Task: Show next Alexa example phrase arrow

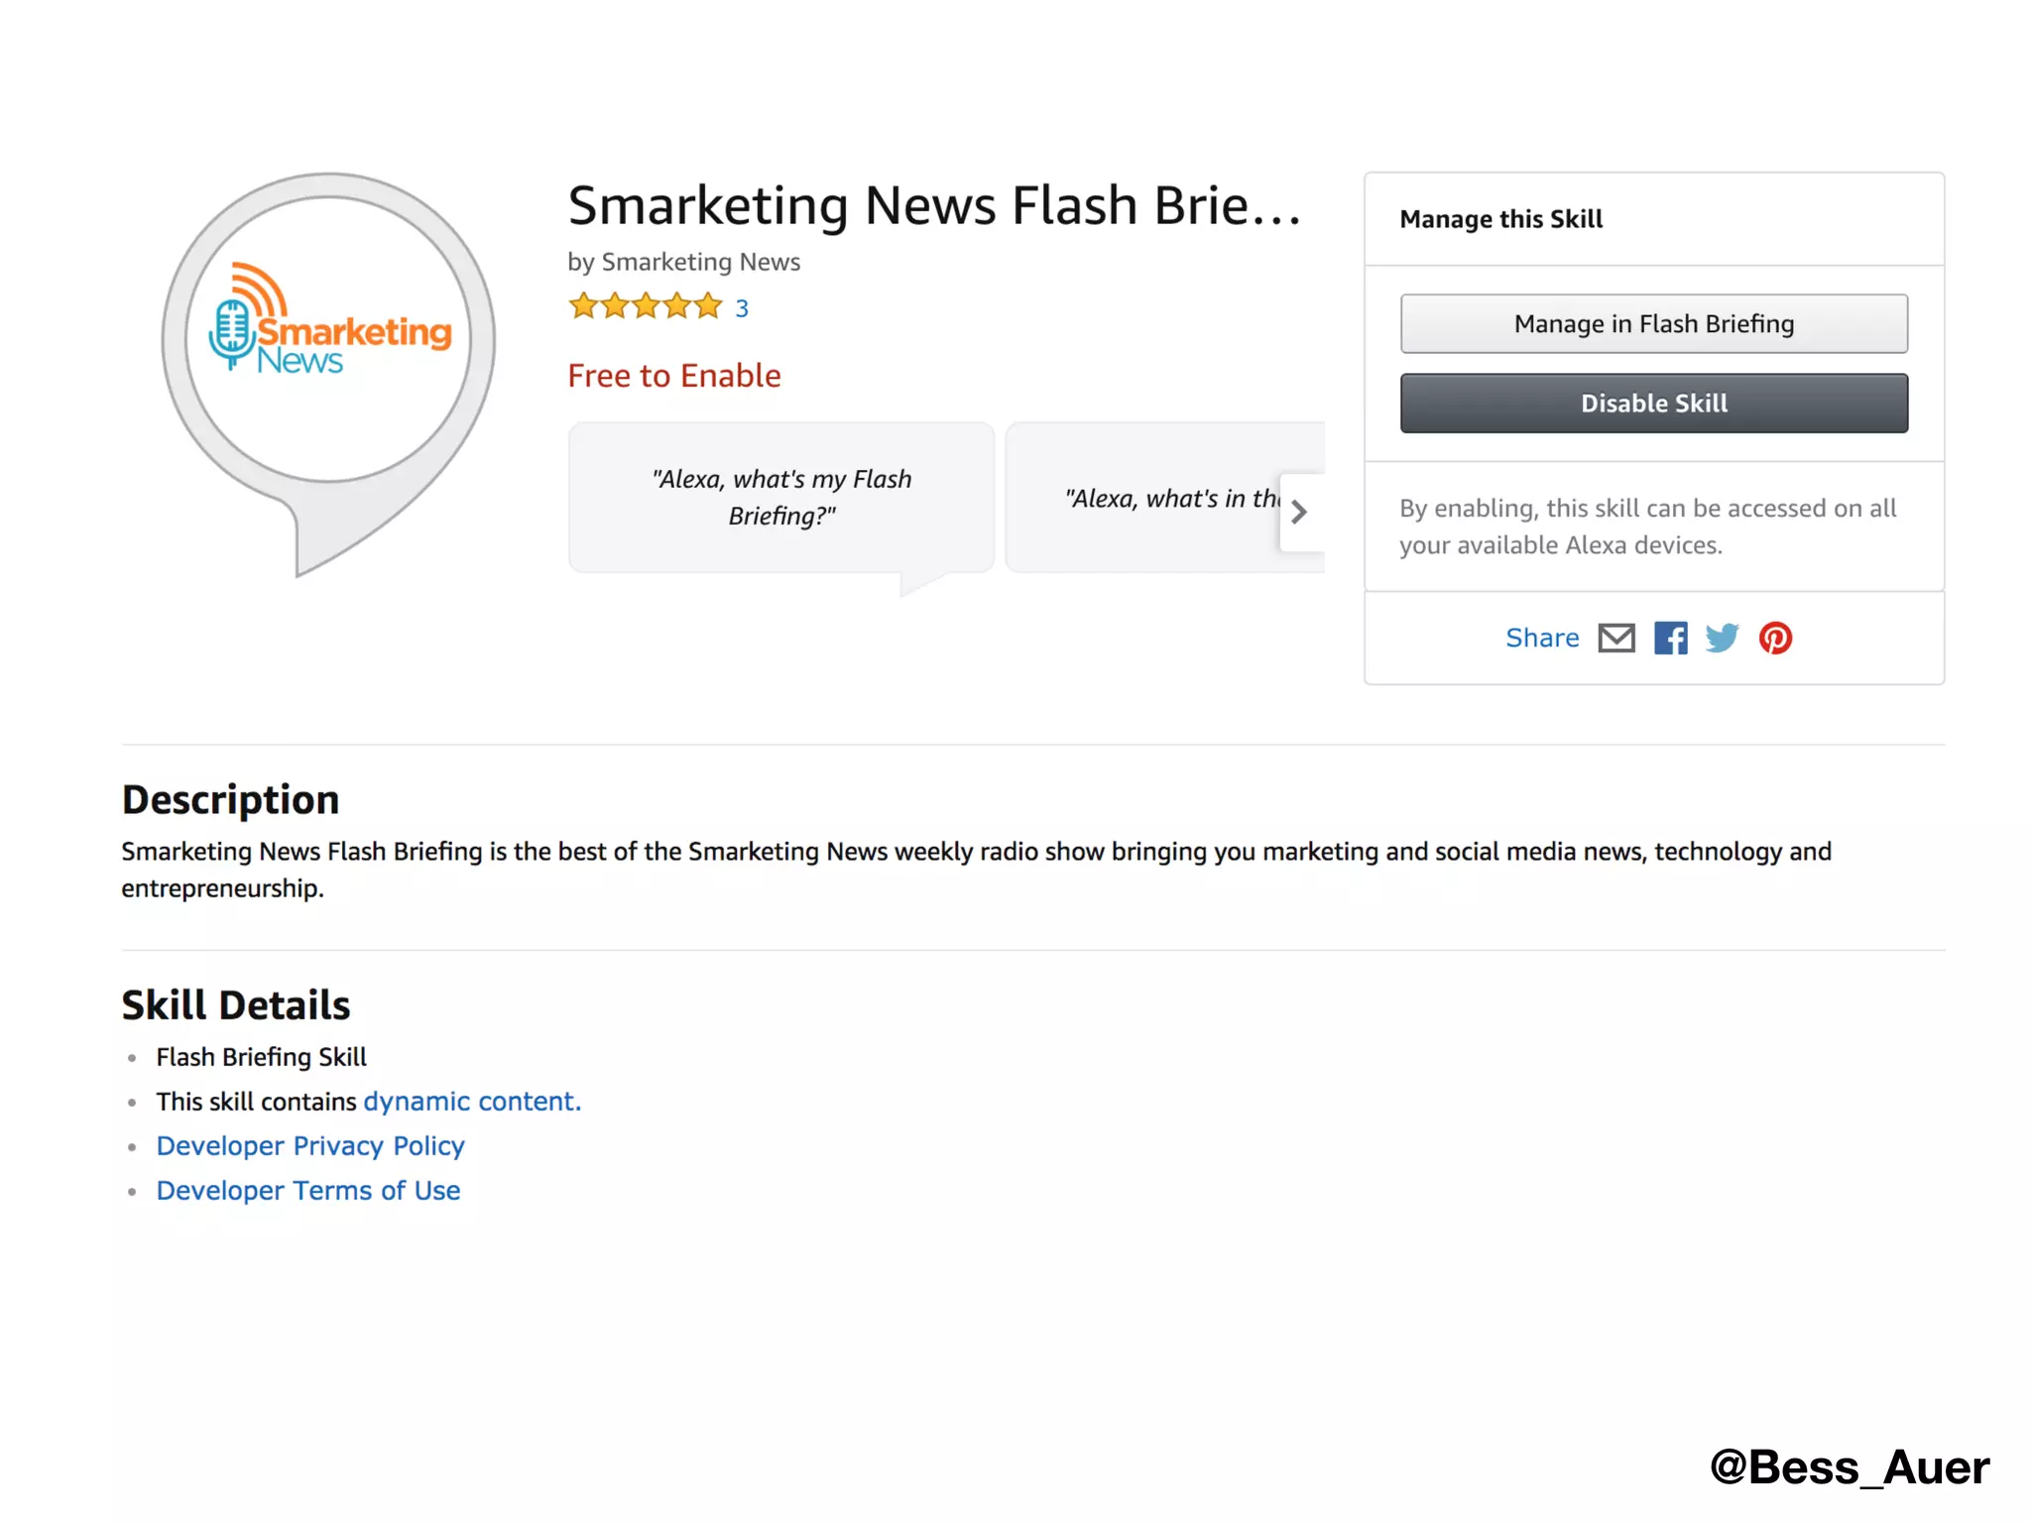Action: point(1299,512)
